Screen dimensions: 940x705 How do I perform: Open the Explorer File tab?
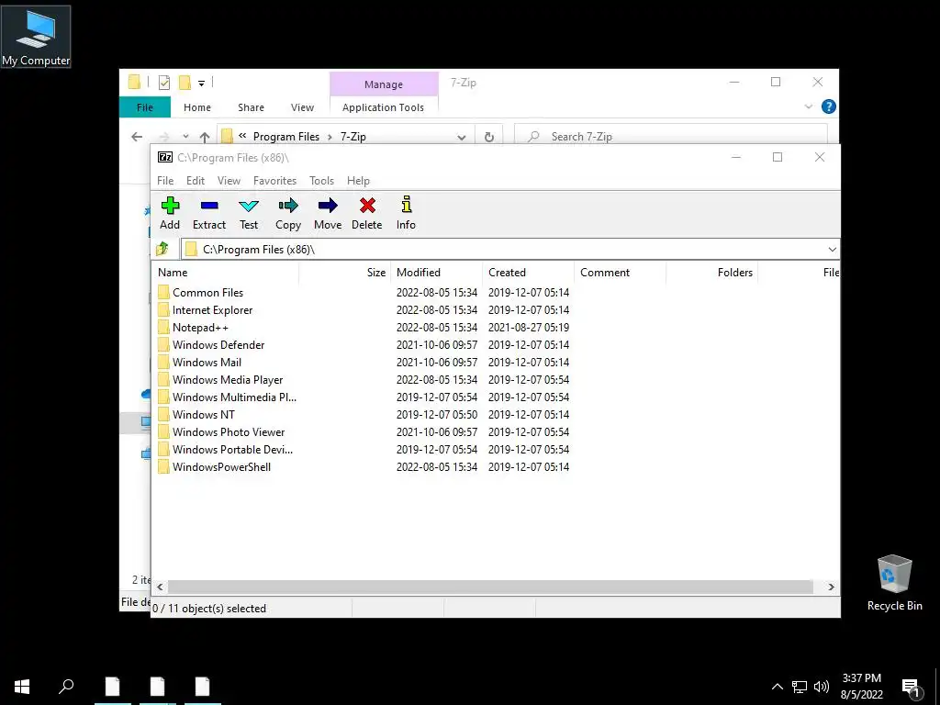pyautogui.click(x=145, y=107)
